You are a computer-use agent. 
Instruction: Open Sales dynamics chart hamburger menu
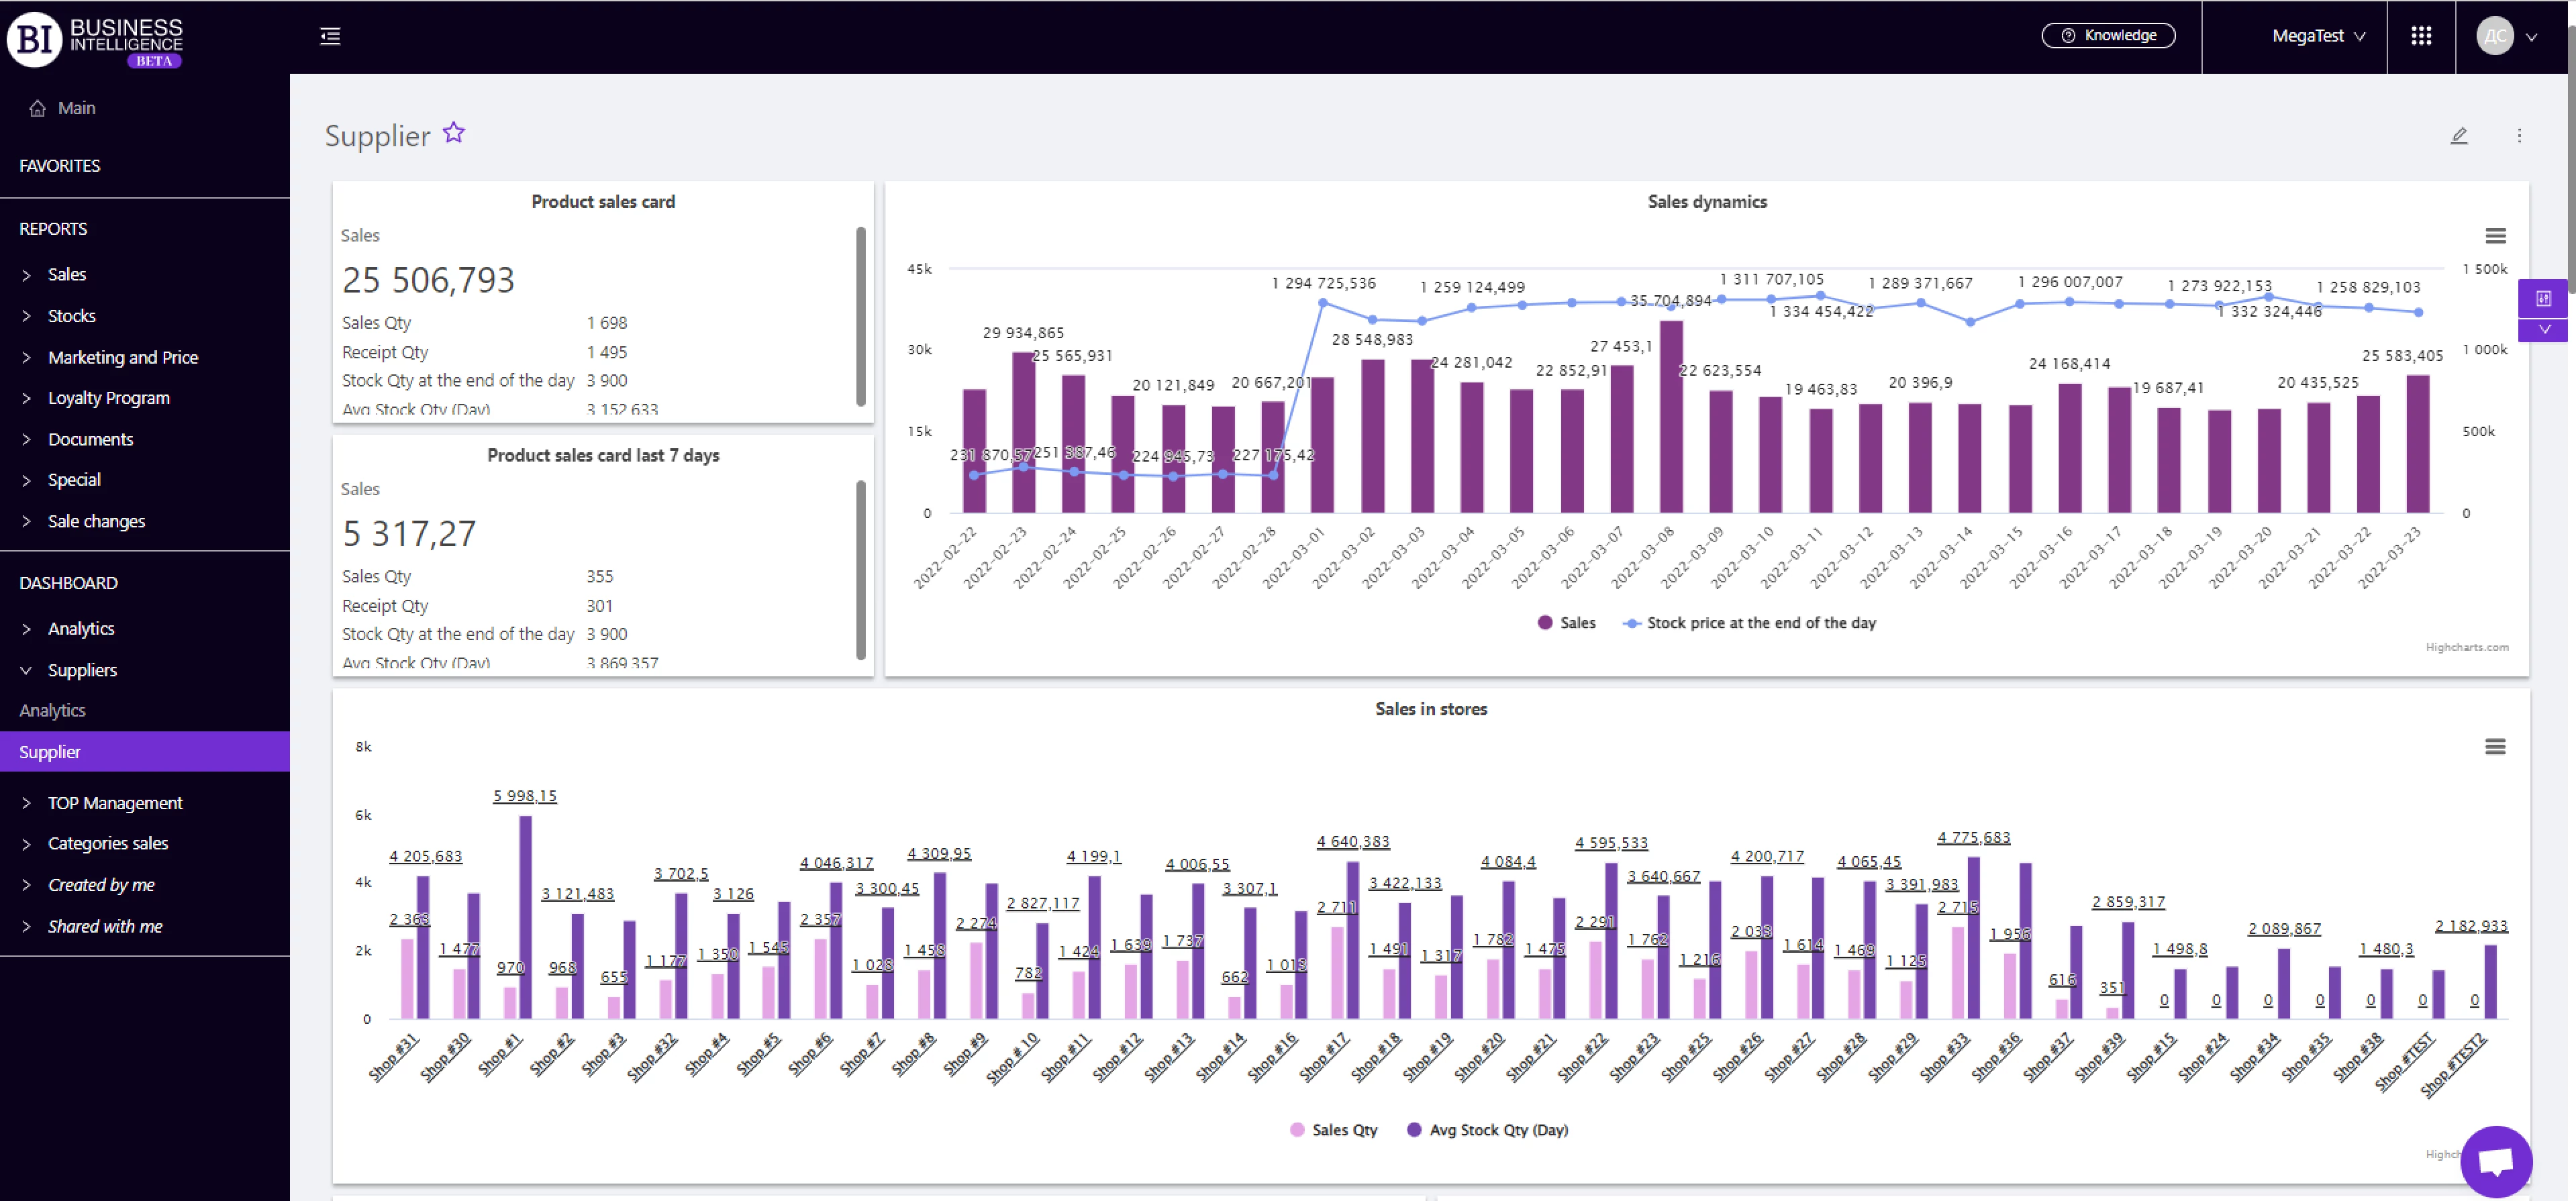pyautogui.click(x=2495, y=236)
